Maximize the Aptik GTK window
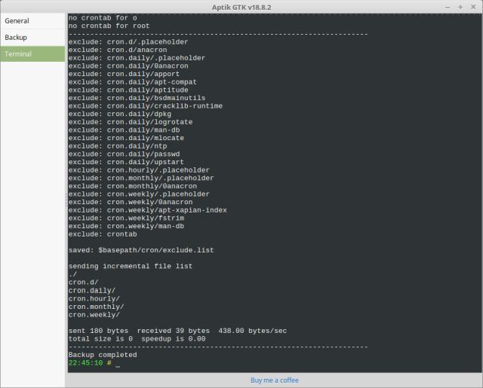483x388 pixels. [460, 7]
